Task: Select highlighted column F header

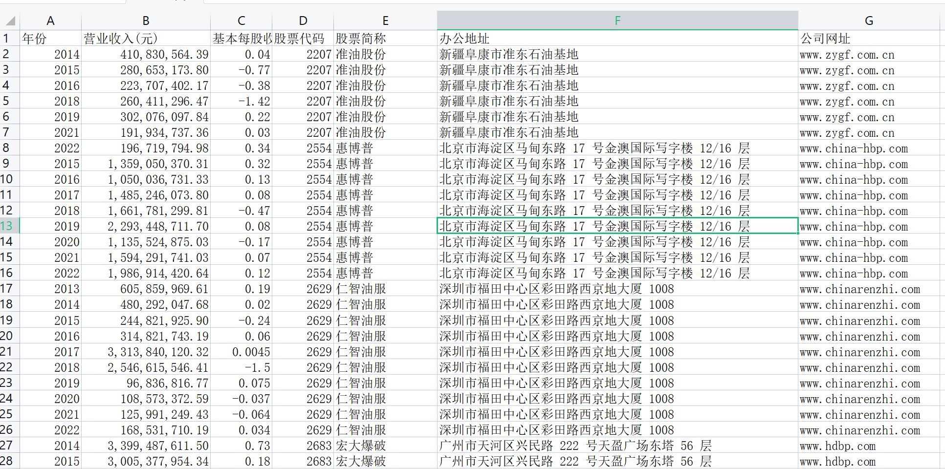Action: tap(617, 21)
